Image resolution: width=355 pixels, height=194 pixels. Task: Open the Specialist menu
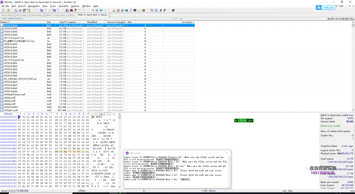[63, 6]
